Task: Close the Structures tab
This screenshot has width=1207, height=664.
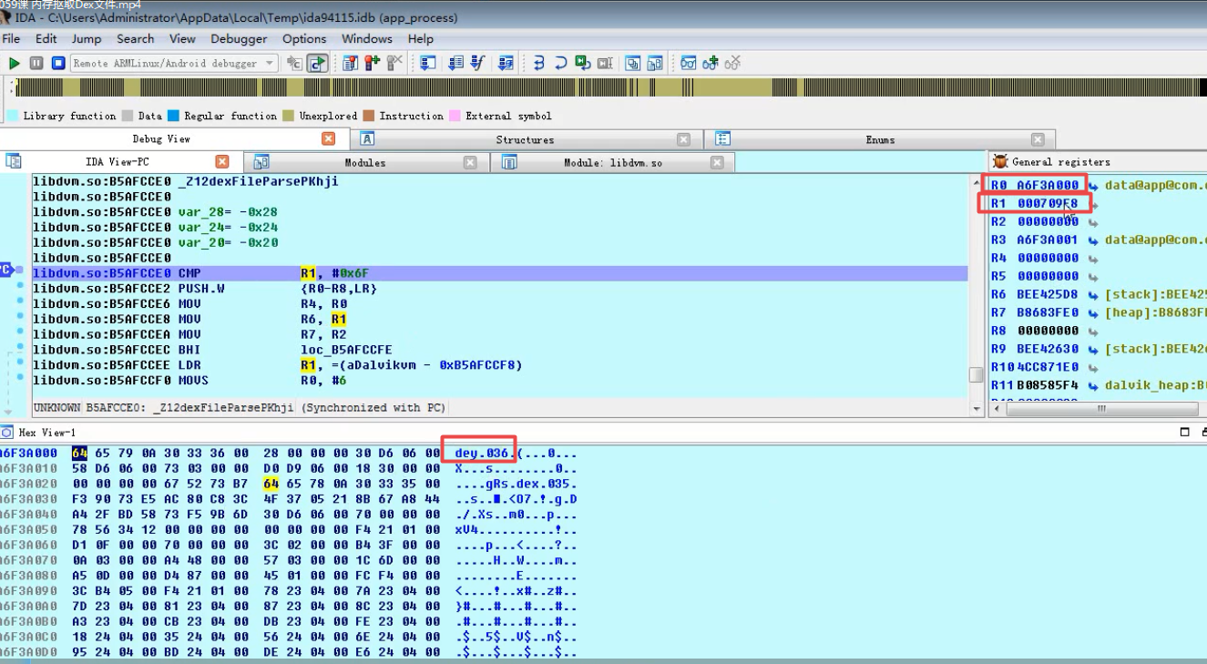Action: tap(683, 139)
